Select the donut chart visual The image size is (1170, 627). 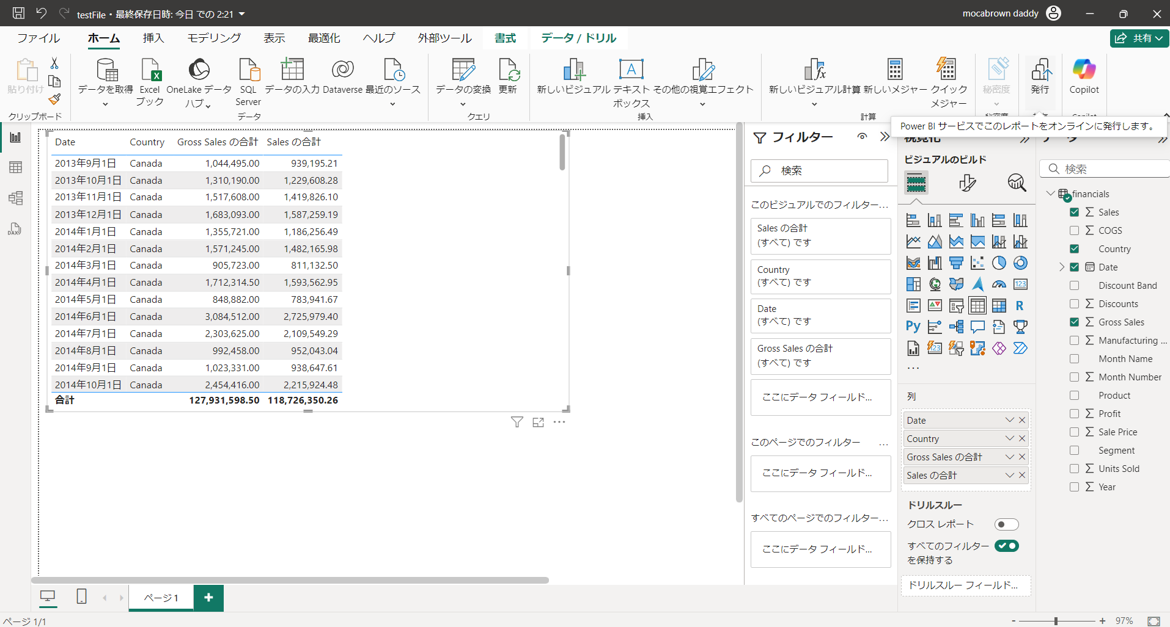click(1020, 263)
